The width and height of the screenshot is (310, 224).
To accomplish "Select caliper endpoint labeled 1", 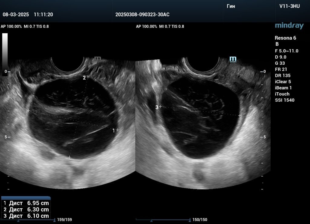I will point(117,130).
